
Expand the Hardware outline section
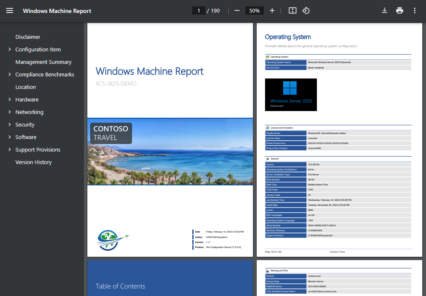(10, 99)
